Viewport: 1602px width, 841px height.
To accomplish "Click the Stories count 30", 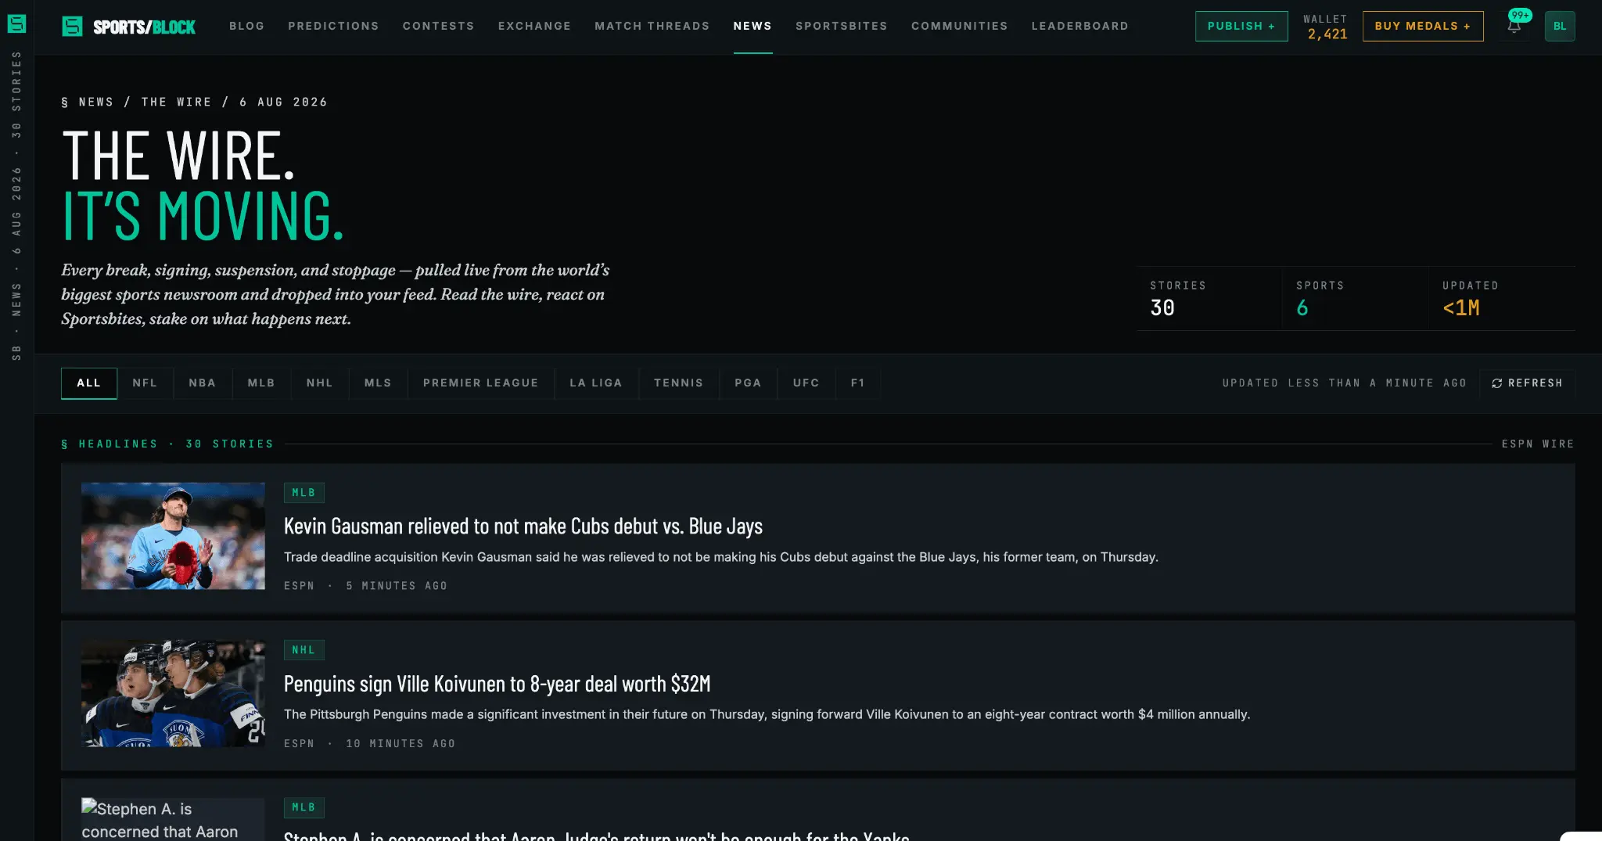I will tap(1162, 308).
